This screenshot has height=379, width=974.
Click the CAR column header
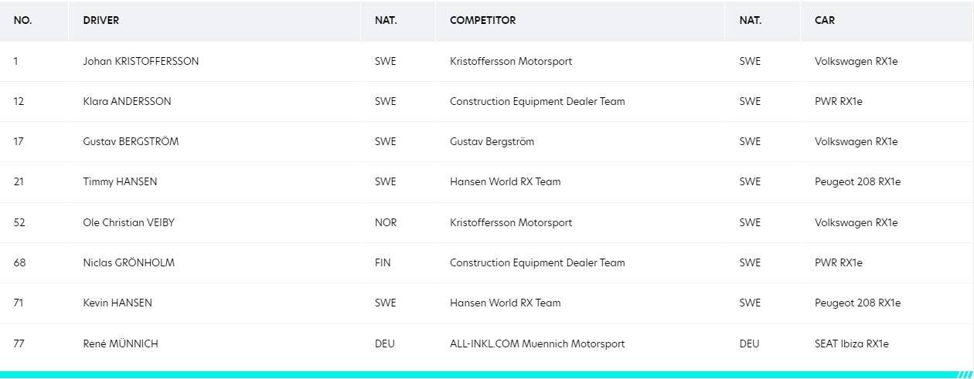pos(825,21)
